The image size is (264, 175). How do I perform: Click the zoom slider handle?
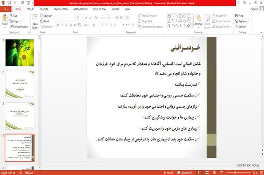click(x=235, y=173)
